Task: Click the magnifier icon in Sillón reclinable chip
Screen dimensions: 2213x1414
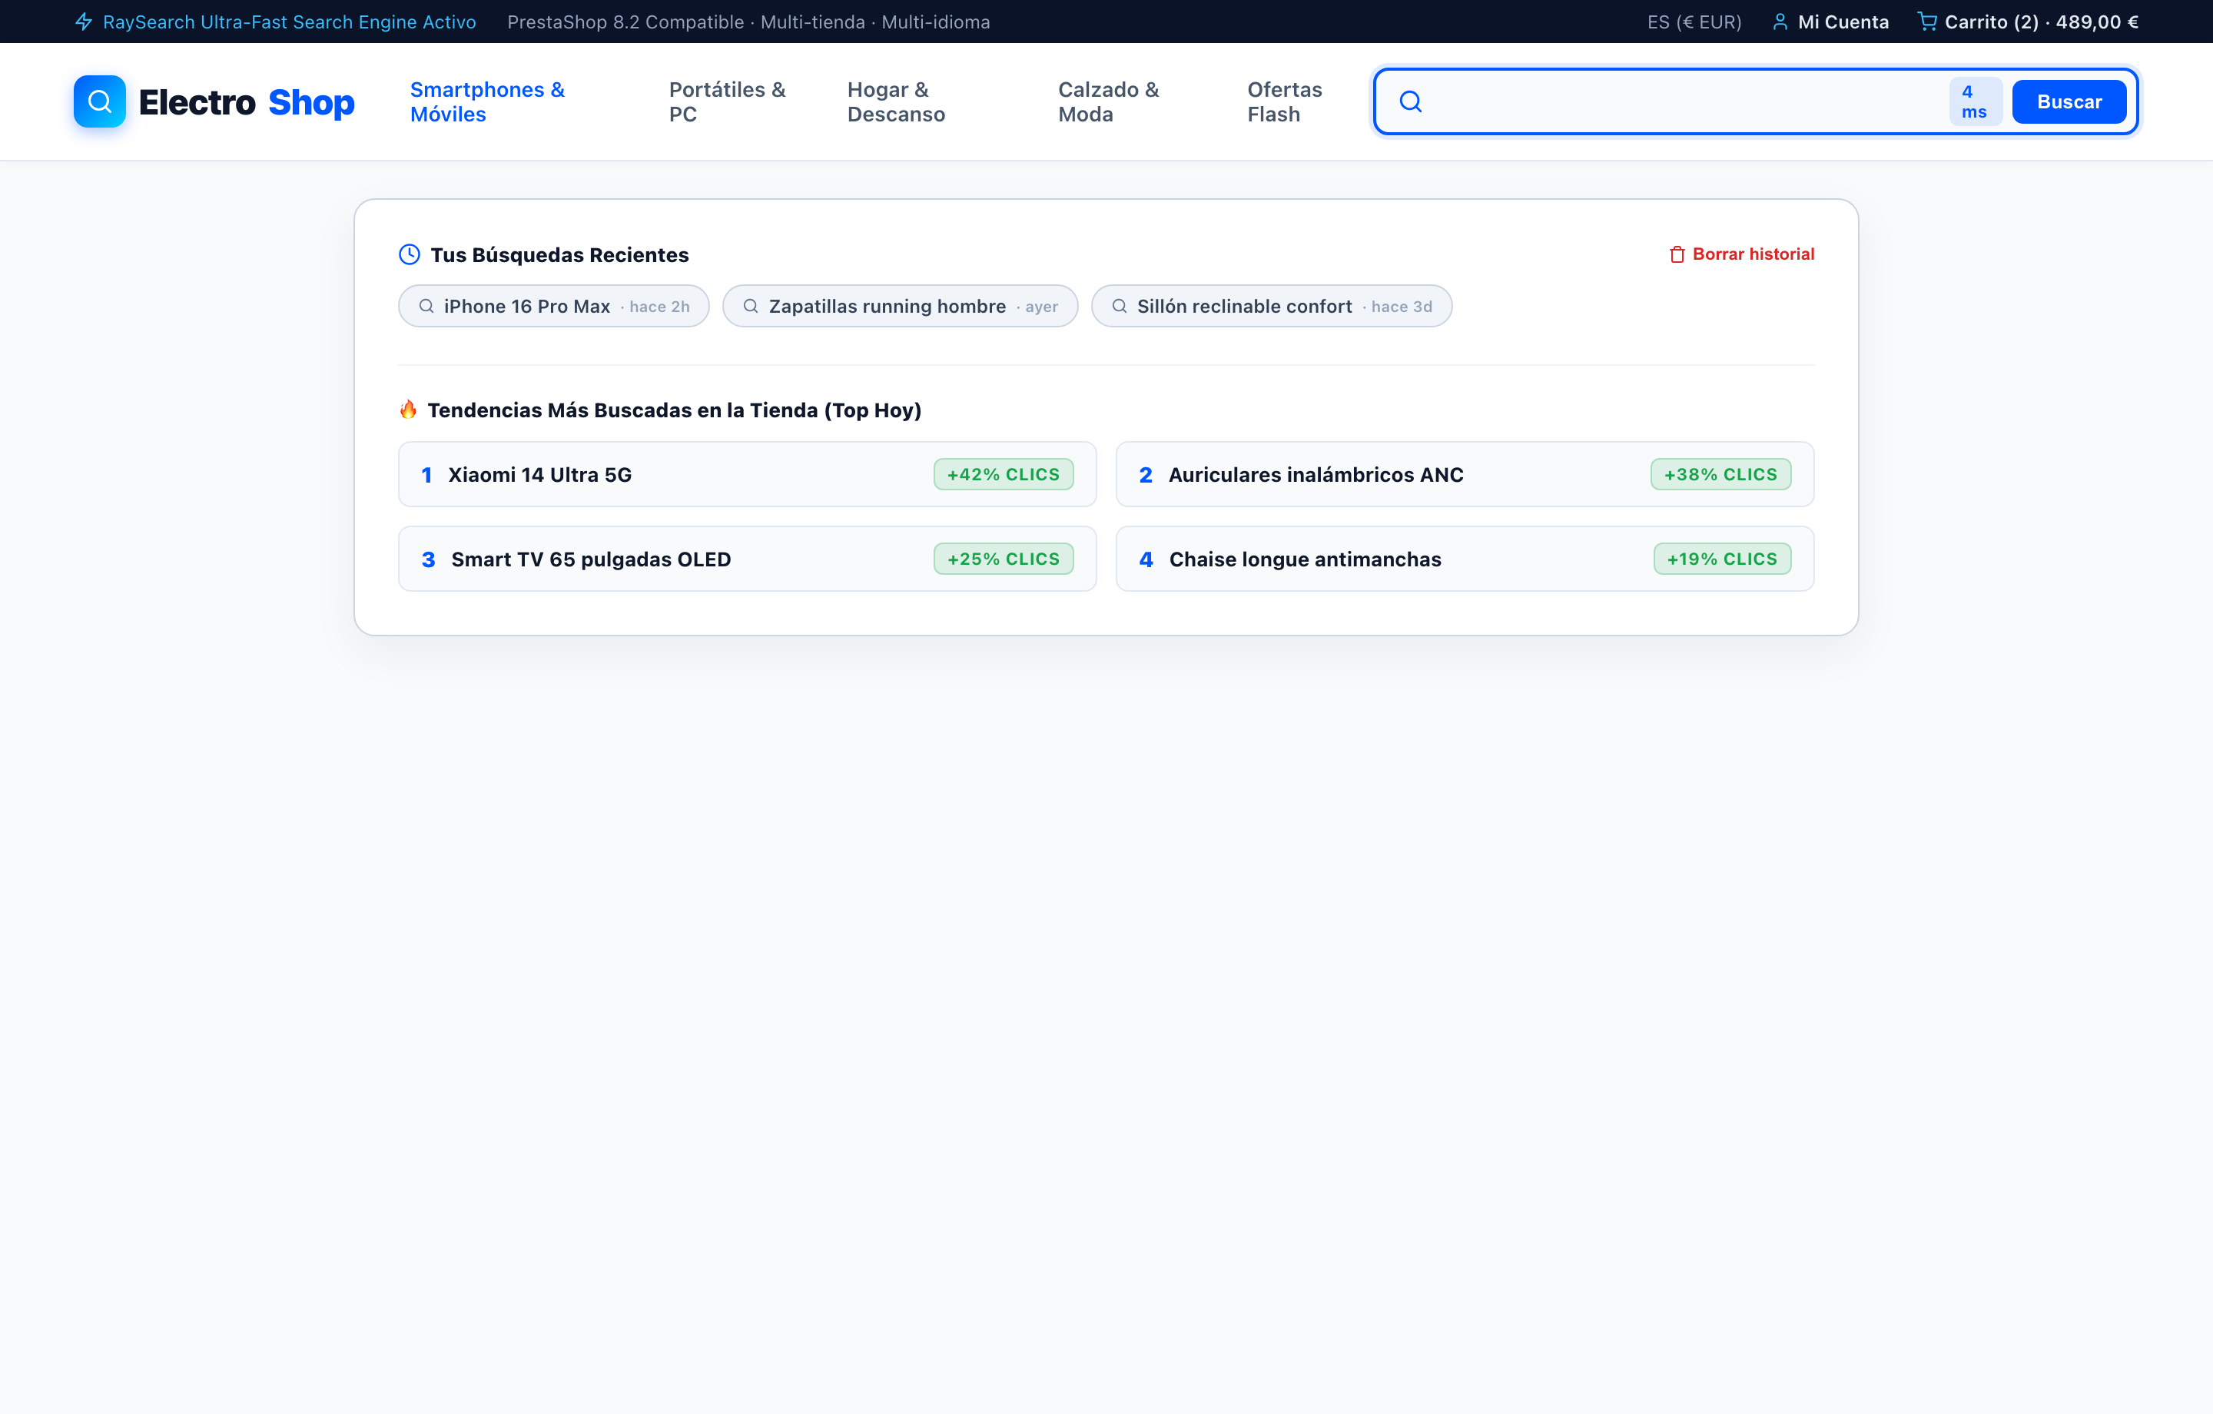Action: point(1120,306)
